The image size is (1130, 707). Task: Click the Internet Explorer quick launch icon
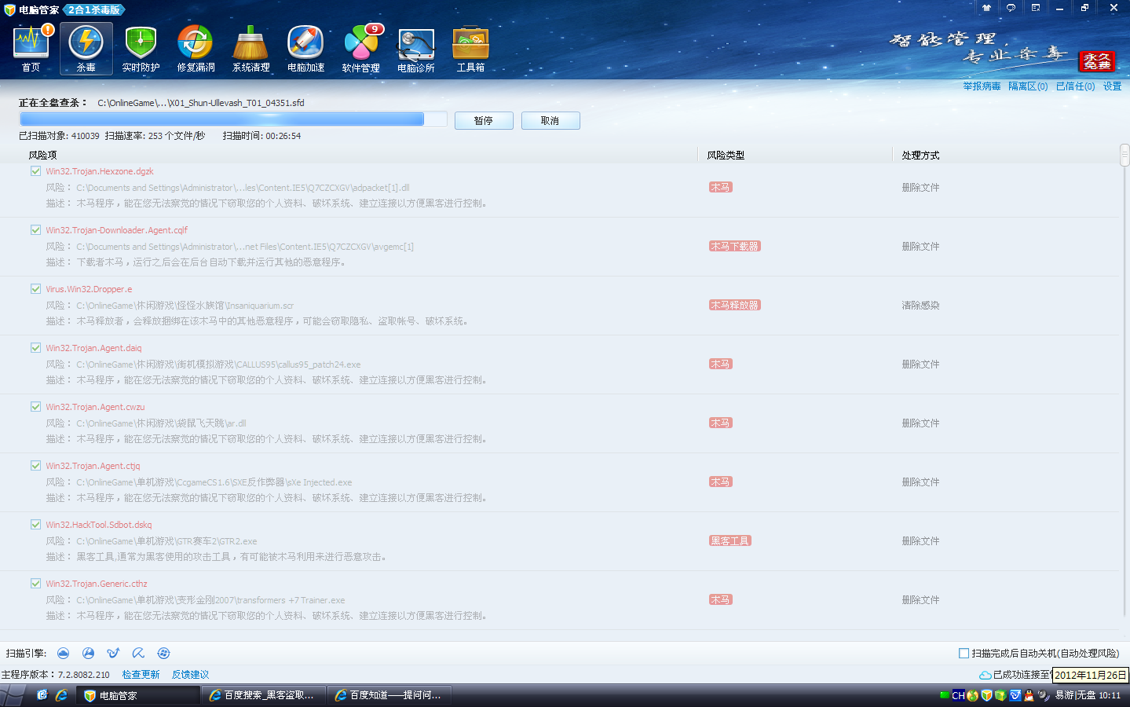point(61,695)
